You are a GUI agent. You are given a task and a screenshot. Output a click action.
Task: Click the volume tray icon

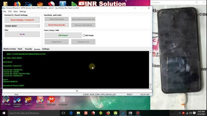[191, 113]
